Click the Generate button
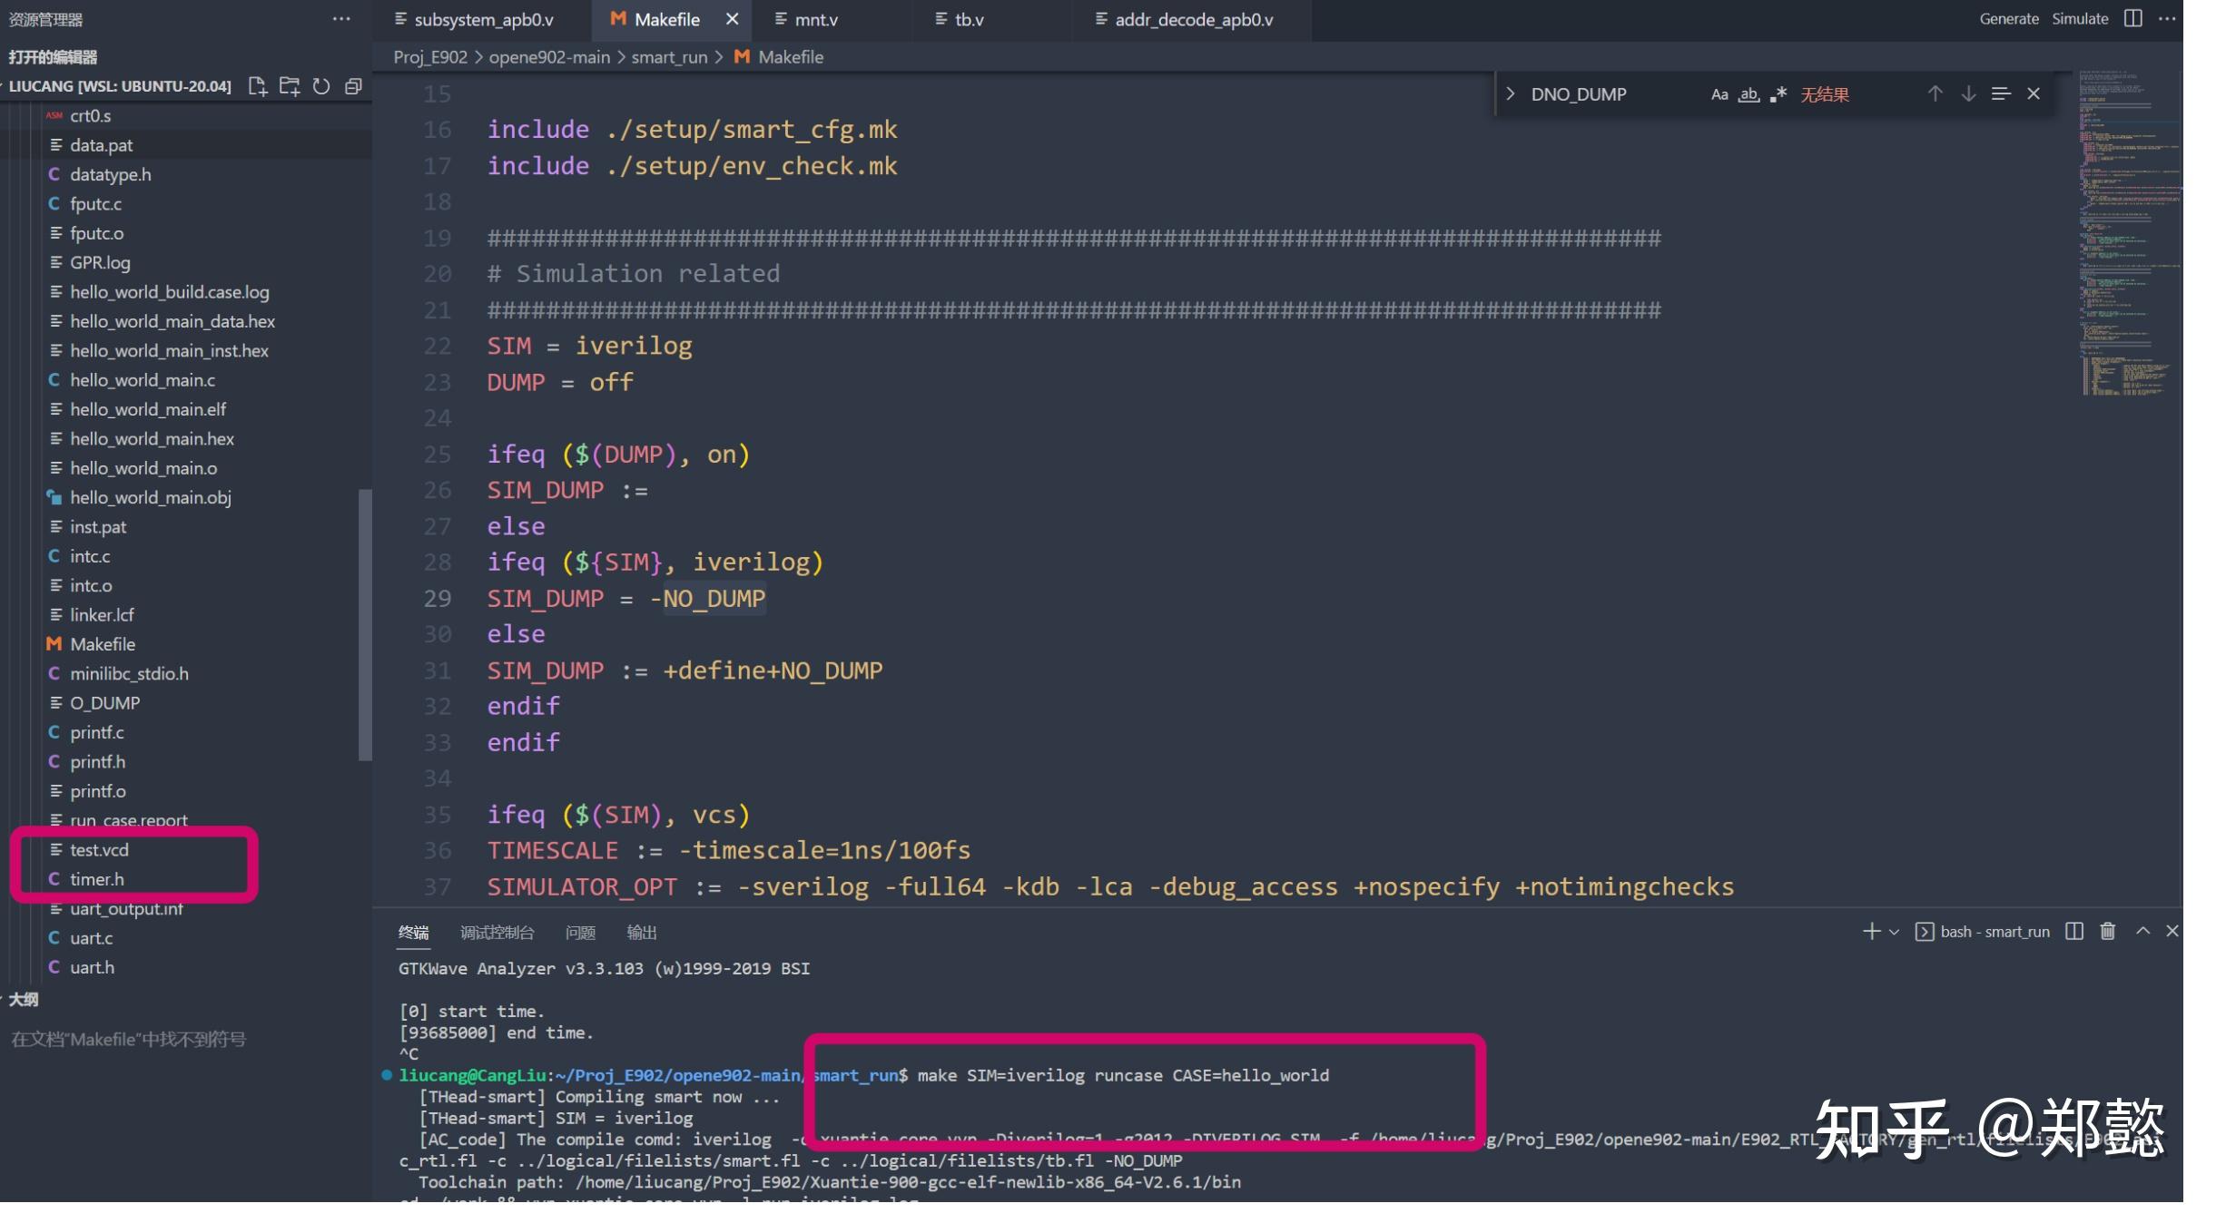Screen dimensions: 2226x1223 (2008, 19)
